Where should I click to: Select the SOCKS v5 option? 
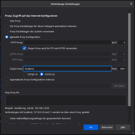(x=42, y=74)
